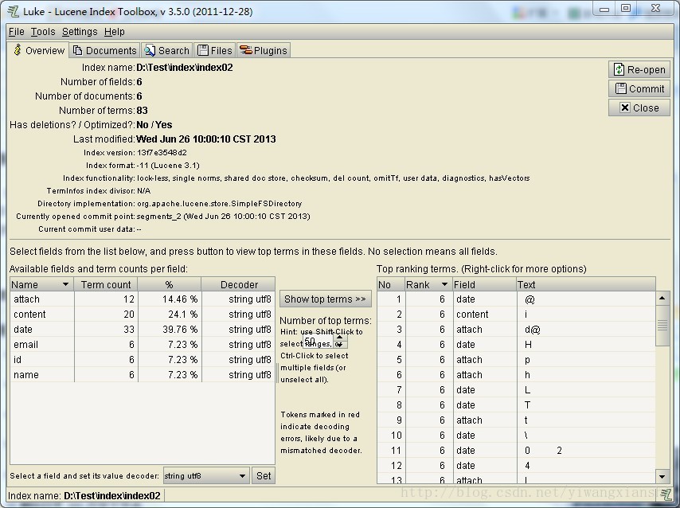Click the top terms scrollbar thumb

tap(662, 326)
